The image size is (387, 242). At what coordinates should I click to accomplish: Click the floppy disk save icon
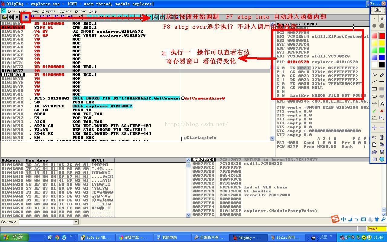click(382, 152)
